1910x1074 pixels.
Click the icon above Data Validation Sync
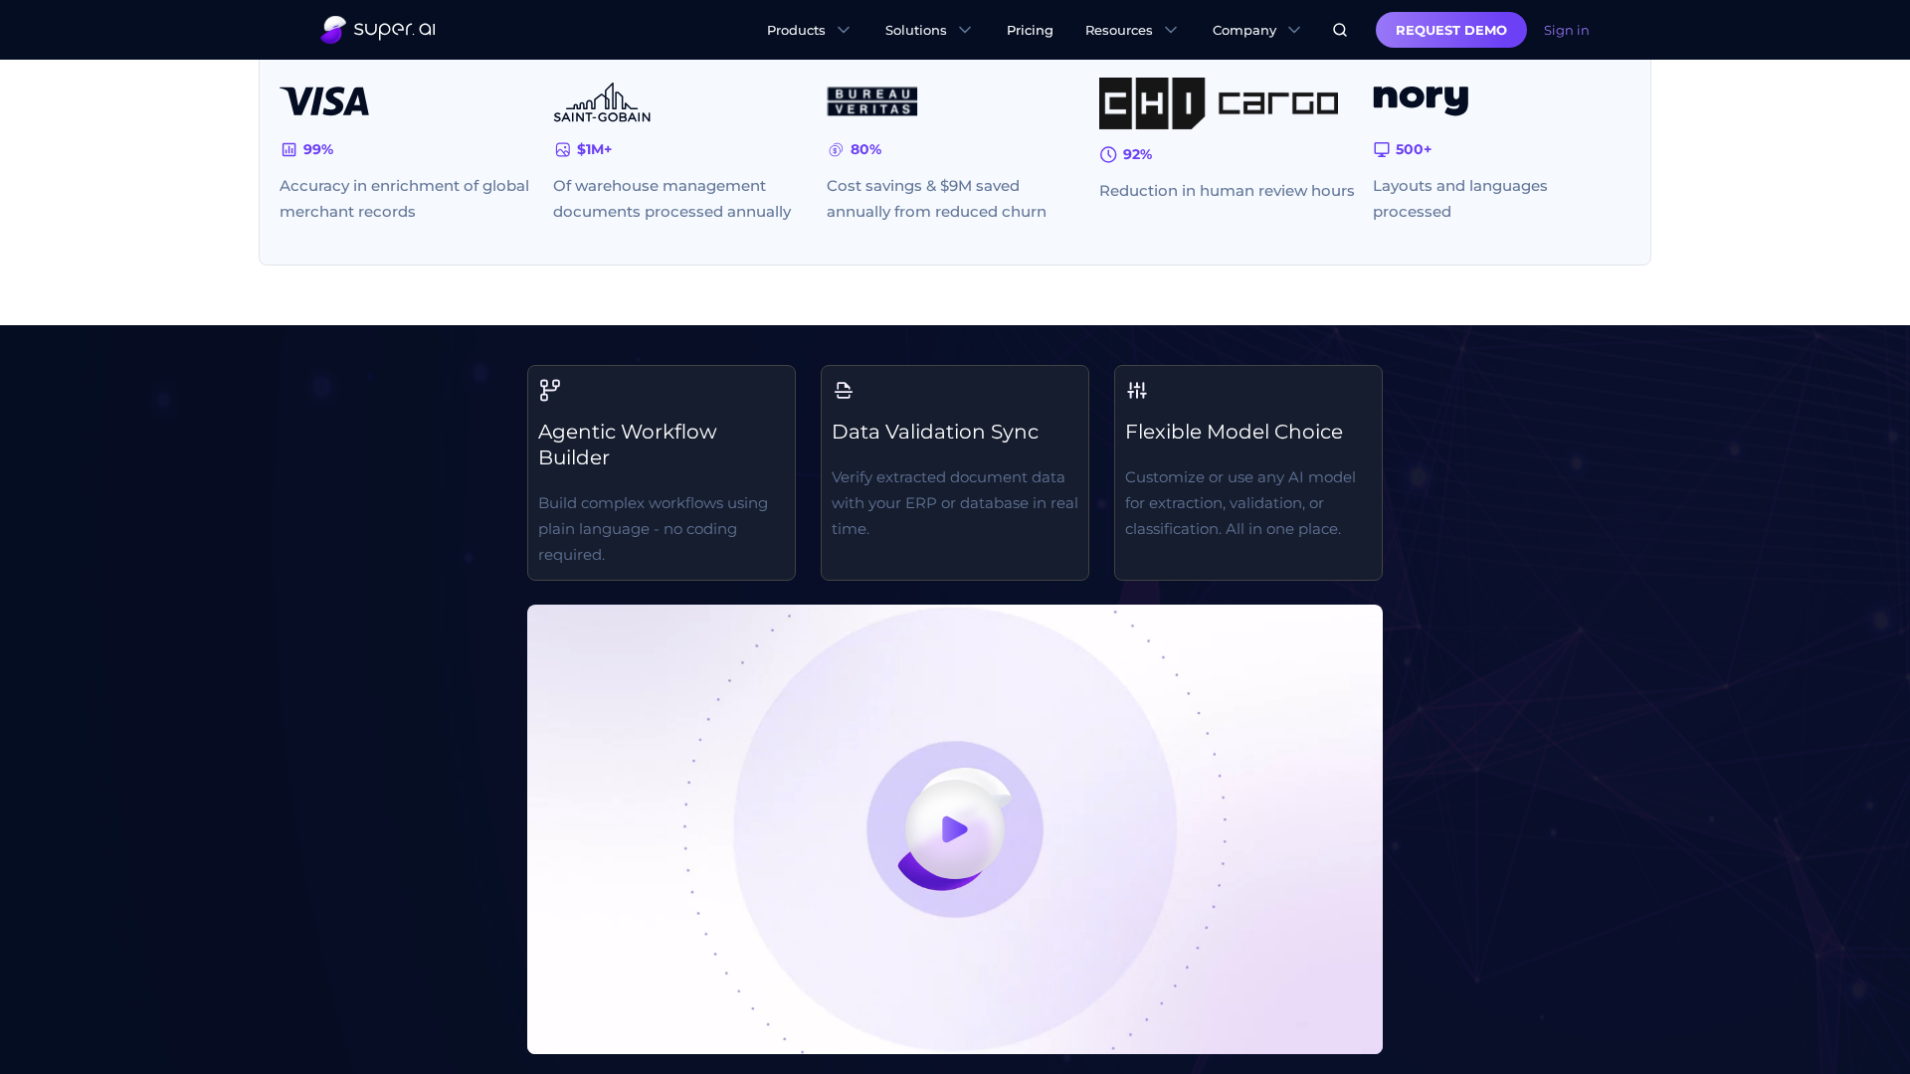click(x=844, y=390)
